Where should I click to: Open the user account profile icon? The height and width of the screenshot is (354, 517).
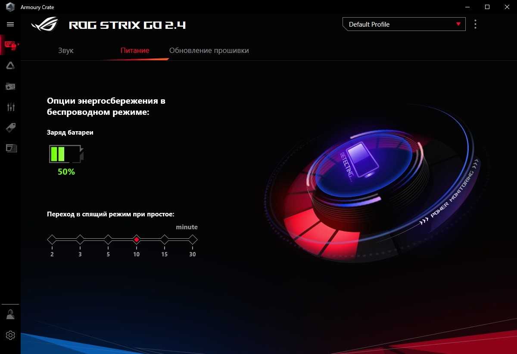pyautogui.click(x=10, y=314)
